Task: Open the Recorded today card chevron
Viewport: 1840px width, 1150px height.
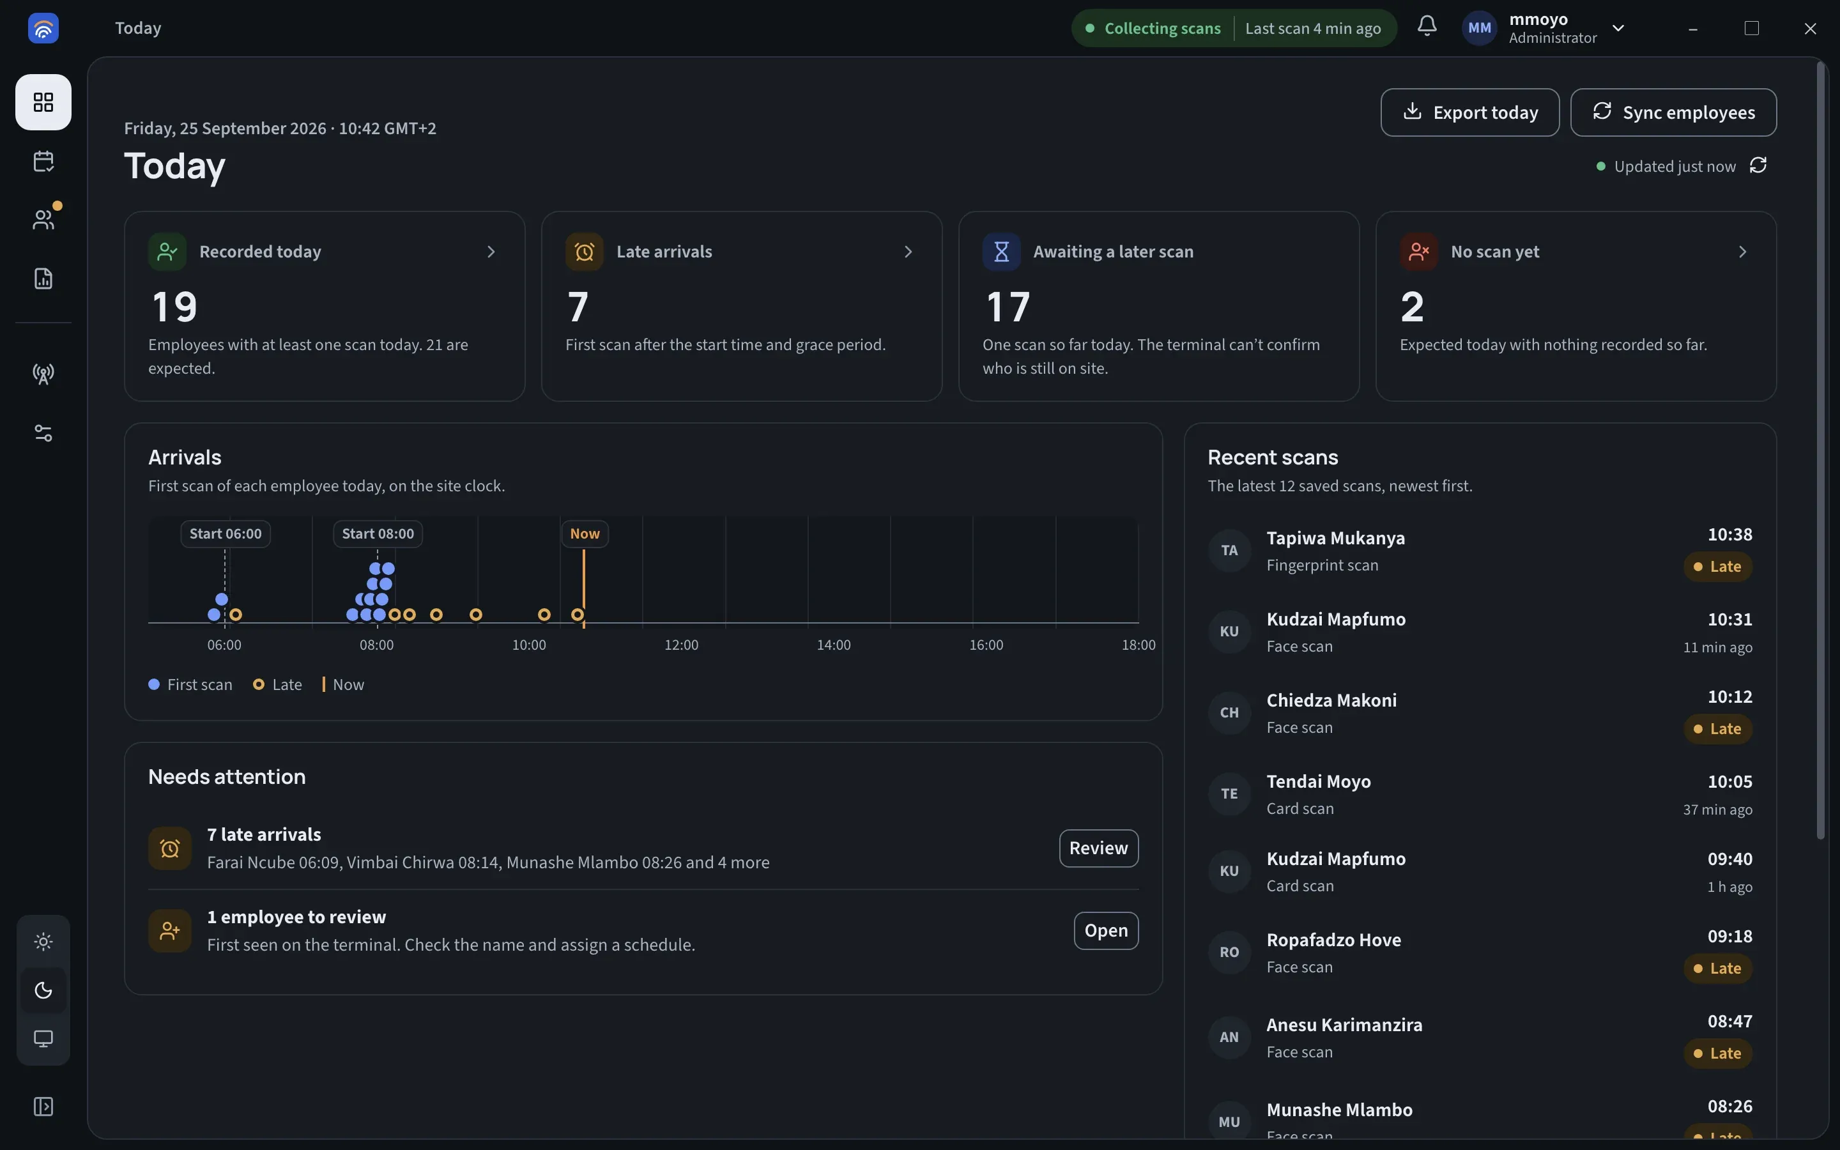Action: (491, 252)
